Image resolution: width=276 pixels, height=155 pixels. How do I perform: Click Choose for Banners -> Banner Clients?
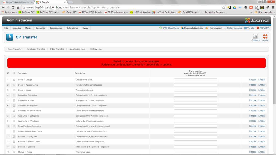click(x=253, y=142)
